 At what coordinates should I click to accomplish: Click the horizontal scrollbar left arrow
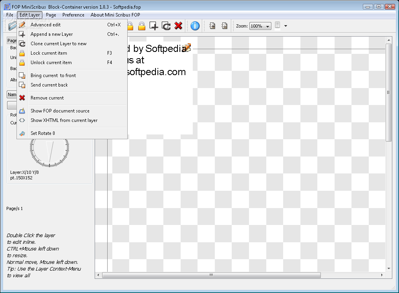(x=98, y=275)
